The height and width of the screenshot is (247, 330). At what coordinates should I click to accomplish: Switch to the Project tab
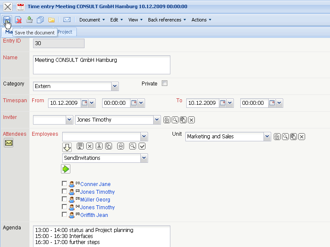[65, 32]
